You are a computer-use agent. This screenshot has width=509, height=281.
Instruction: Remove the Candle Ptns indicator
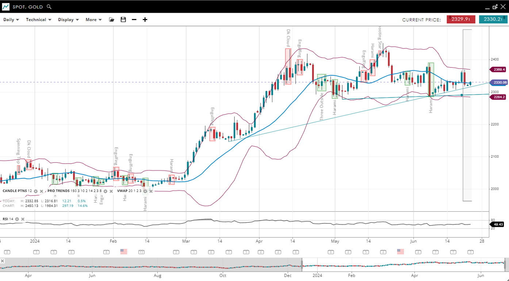(x=42, y=191)
